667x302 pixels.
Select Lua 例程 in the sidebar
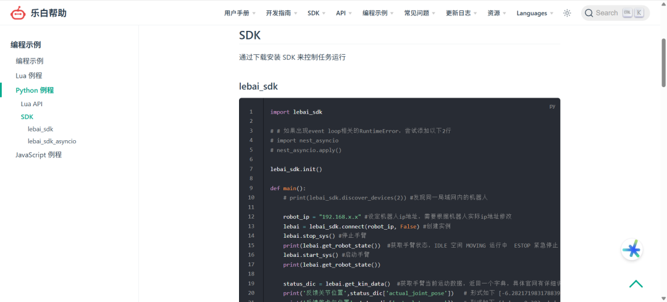tap(29, 75)
